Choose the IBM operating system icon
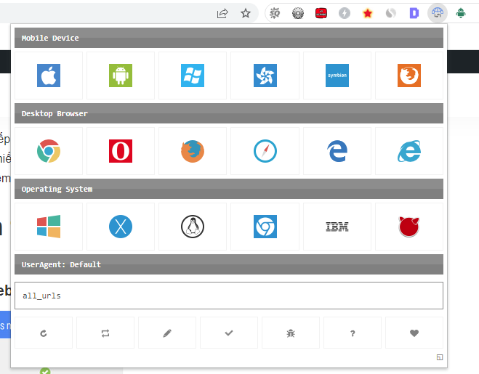The width and height of the screenshot is (479, 374). point(337,227)
